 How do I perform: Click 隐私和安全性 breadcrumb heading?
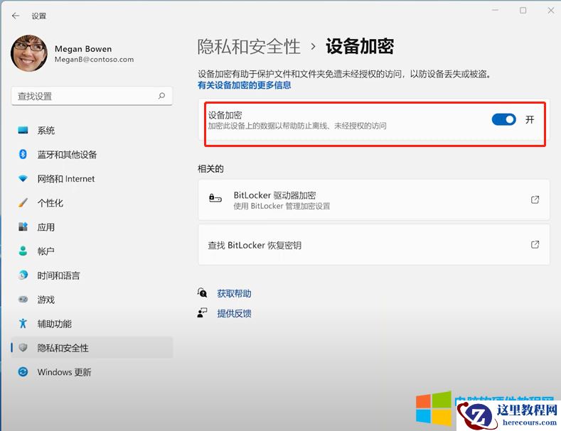[x=249, y=46]
